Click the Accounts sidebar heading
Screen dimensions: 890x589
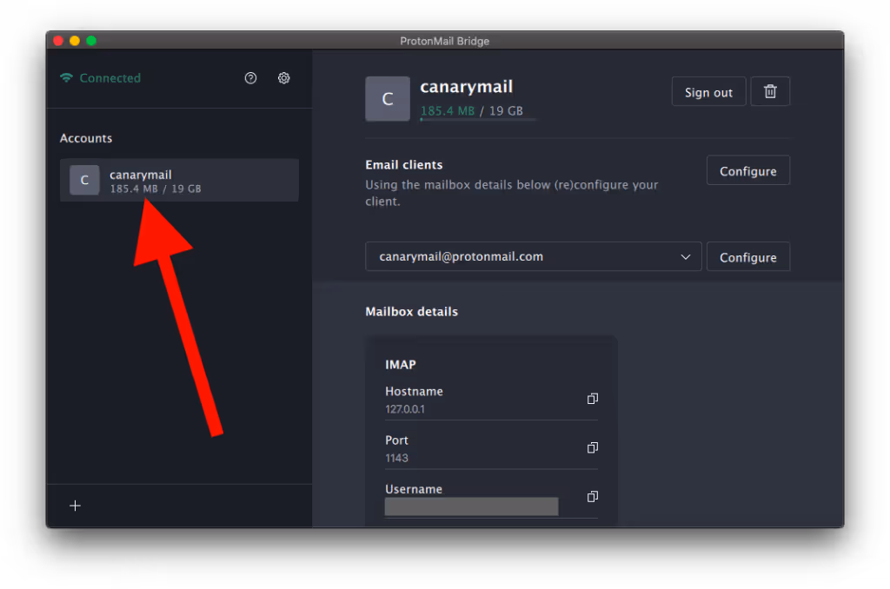point(86,138)
